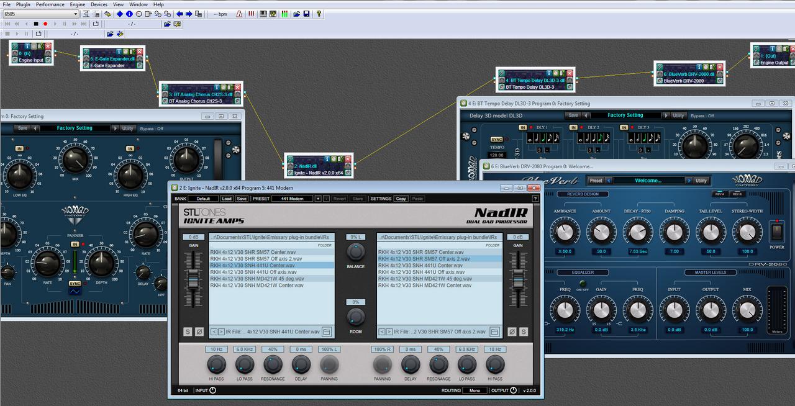Click the red X on E-Gate Expander node
This screenshot has width=795, height=406.
(x=140, y=52)
